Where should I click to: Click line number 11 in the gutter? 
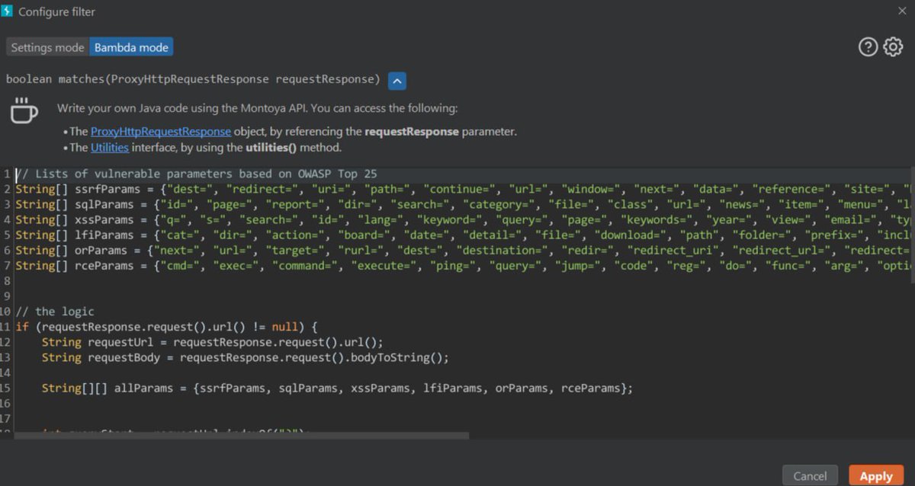click(x=8, y=326)
